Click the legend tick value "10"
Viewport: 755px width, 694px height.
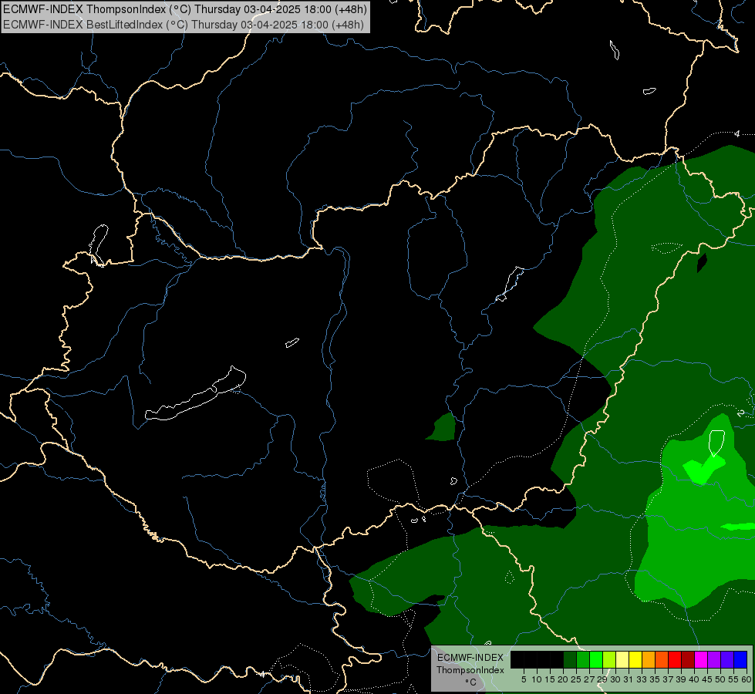[537, 679]
